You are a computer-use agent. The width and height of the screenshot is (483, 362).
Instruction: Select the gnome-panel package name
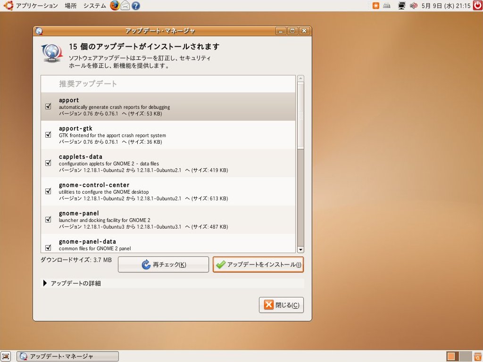(79, 214)
